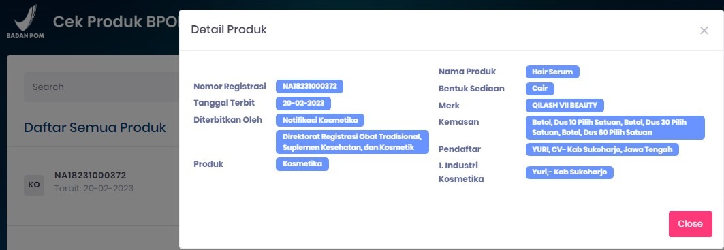Click the 20-02-2023 date badge
Image resolution: width=724 pixels, height=250 pixels.
click(x=303, y=103)
